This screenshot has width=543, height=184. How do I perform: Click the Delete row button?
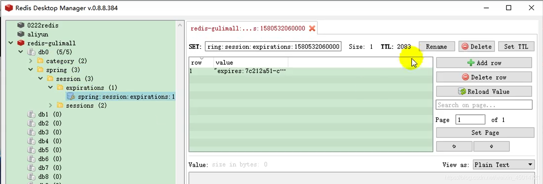point(484,77)
